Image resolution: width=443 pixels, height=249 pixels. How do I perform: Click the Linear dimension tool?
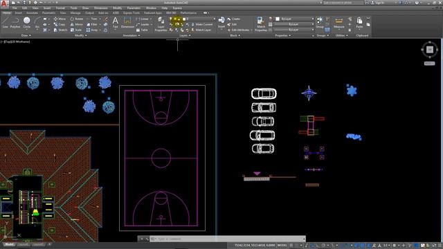pos(143,19)
